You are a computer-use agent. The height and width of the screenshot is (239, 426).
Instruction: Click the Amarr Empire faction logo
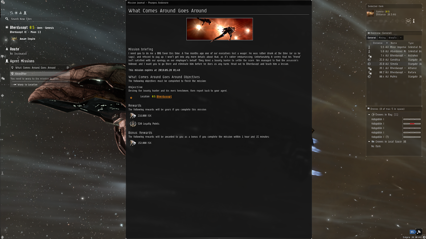(x=14, y=39)
